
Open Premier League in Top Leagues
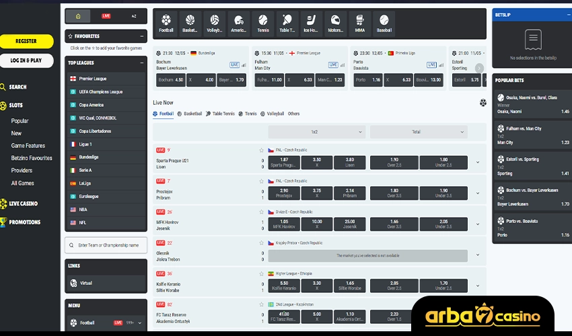coord(92,79)
